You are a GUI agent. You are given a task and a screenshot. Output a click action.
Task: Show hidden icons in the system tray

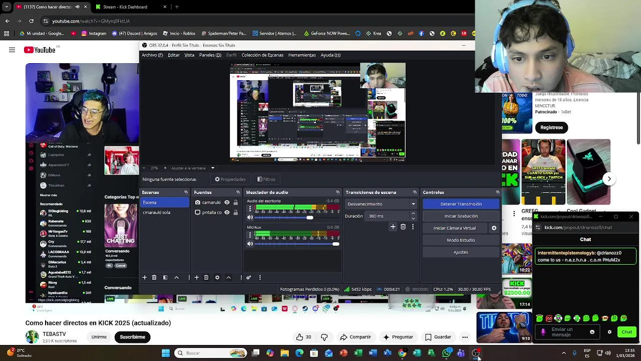click(x=564, y=353)
